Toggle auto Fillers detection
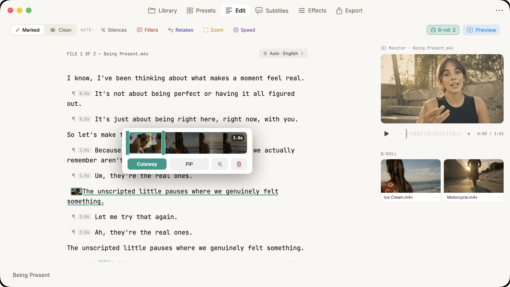 click(147, 30)
